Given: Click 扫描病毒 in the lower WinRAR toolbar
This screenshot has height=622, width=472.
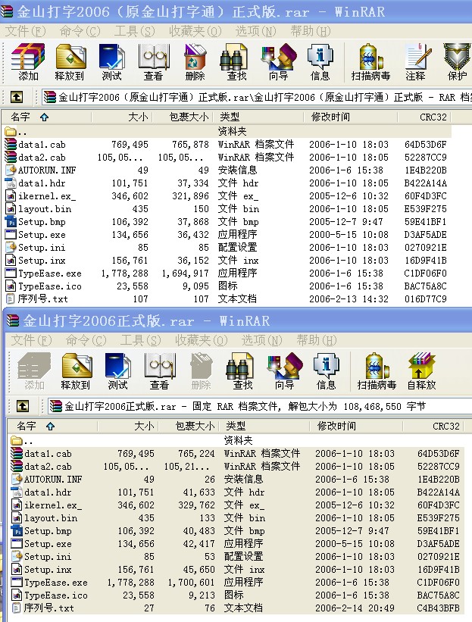Looking at the screenshot, I should [x=377, y=371].
